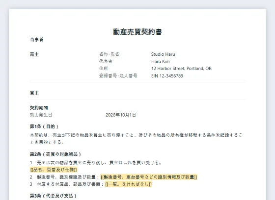Select the Studio Haru seller name
This screenshot has height=200, width=275.
pos(163,54)
